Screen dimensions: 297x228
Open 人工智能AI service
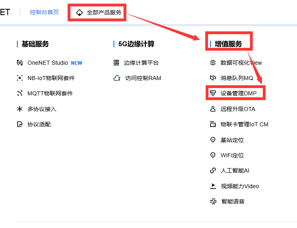[x=235, y=170]
